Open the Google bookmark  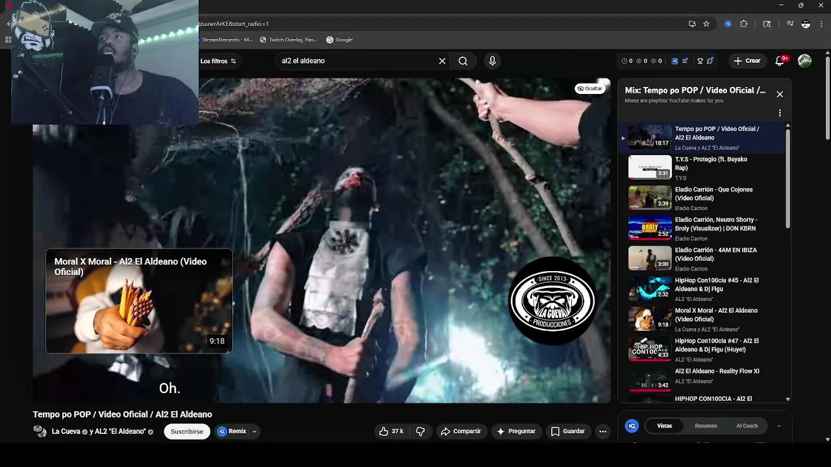pyautogui.click(x=340, y=40)
